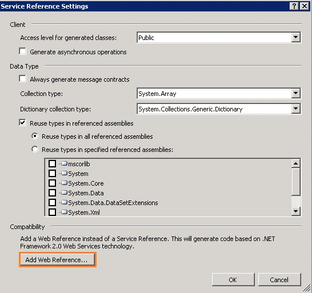Select Reuse types in specified referenced assemblies
This screenshot has height=293, width=312.
(35, 149)
